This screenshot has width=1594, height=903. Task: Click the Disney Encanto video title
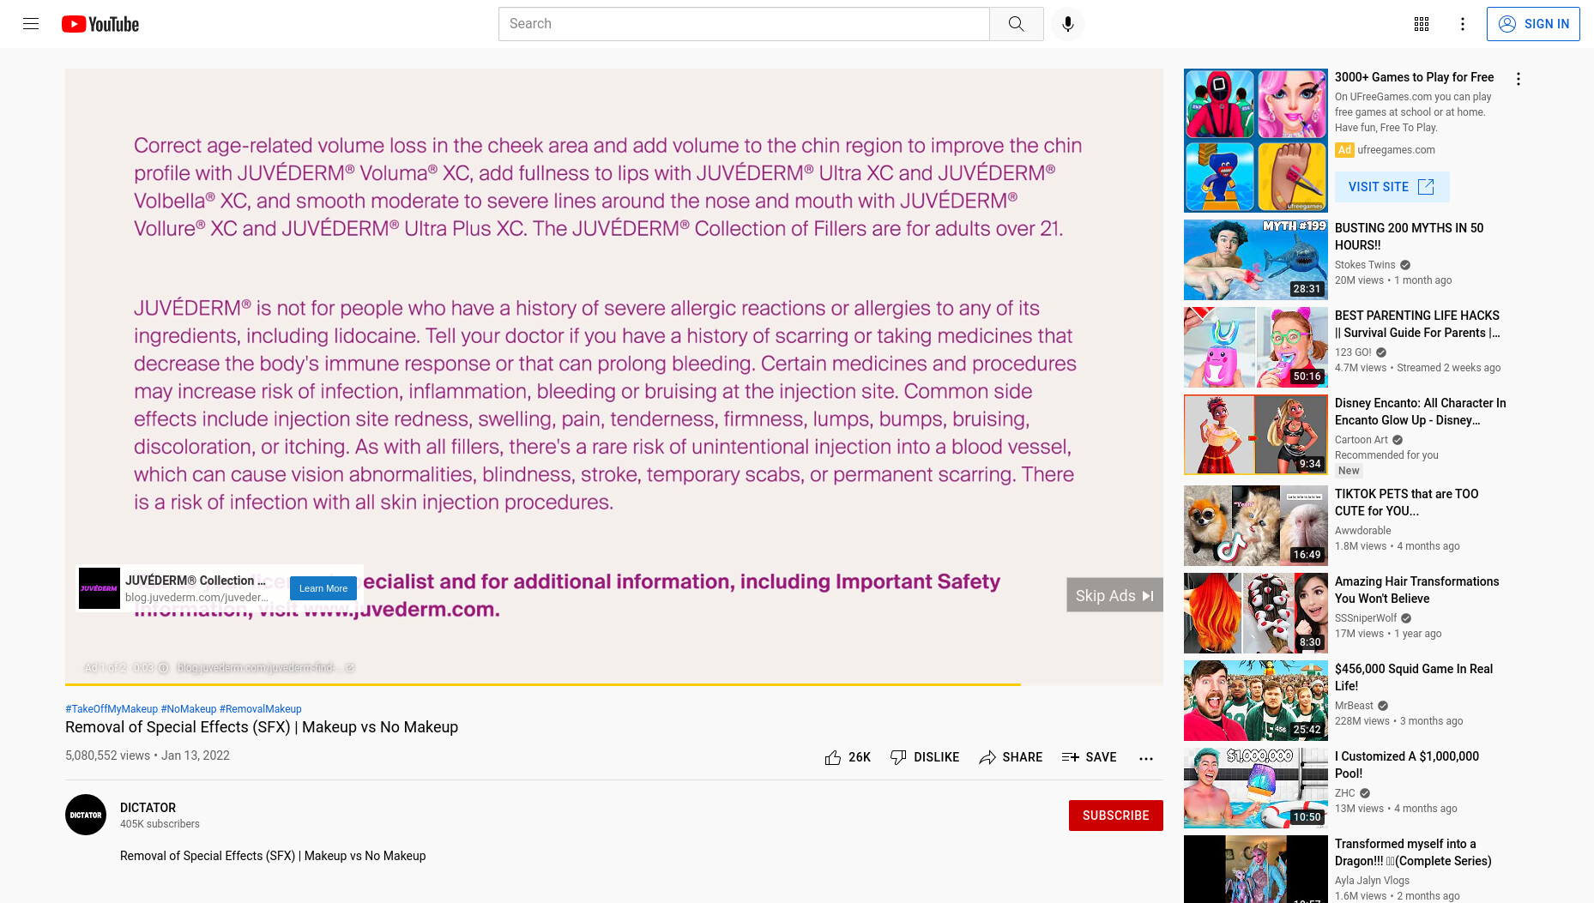point(1420,412)
